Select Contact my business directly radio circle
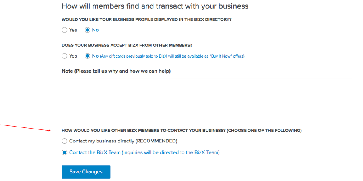The width and height of the screenshot is (363, 181). coord(64,141)
